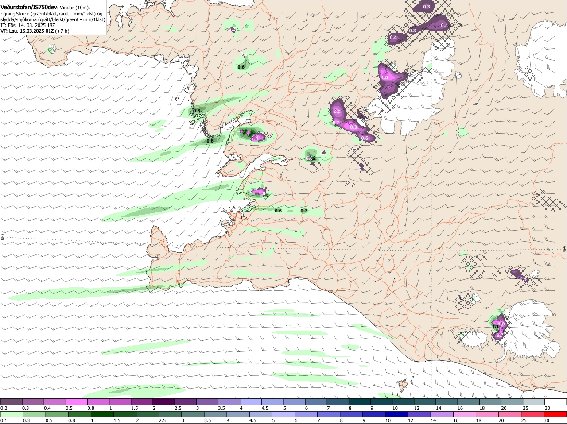The width and height of the screenshot is (567, 424).
Task: Pick the lightest green rain swatch starting at 0.1
Action: coord(12,414)
